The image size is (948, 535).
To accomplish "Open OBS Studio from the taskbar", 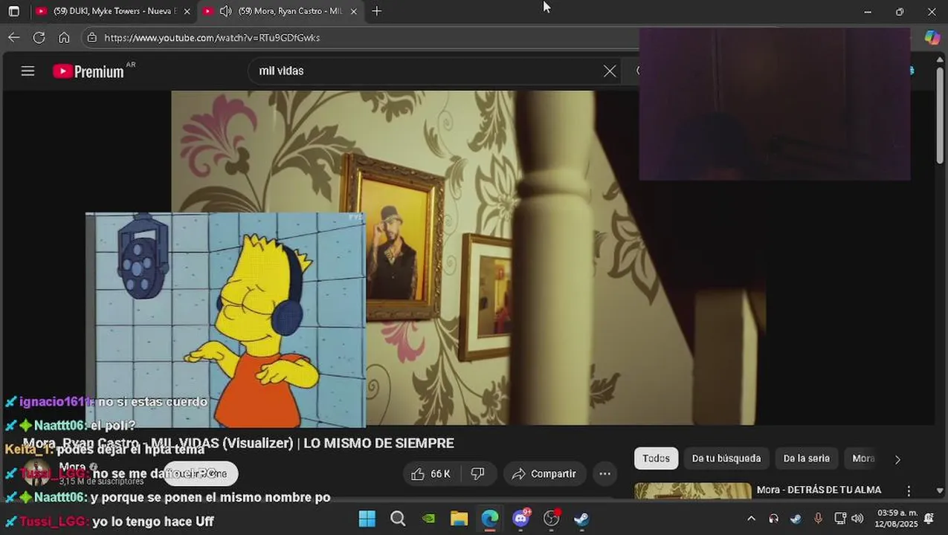I will point(551,519).
